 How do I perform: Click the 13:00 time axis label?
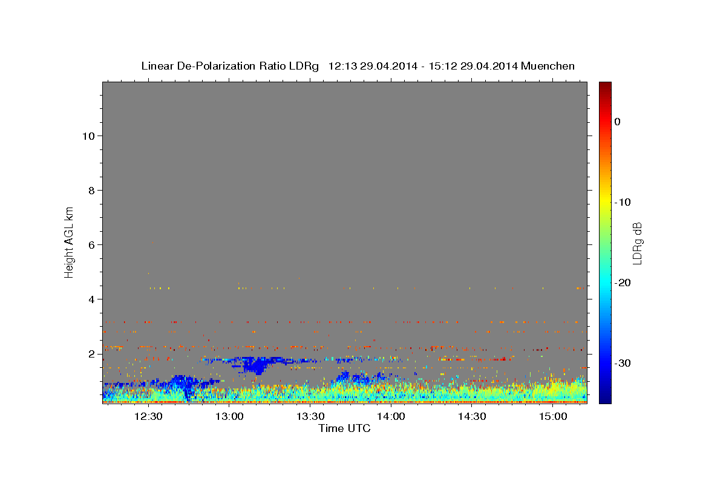[x=229, y=417]
